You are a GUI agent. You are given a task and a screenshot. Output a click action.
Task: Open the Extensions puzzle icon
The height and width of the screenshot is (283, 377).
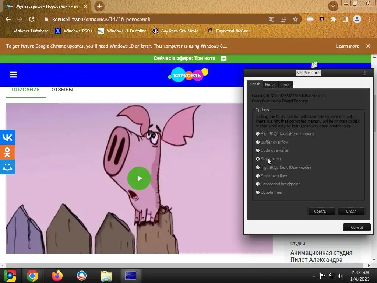coord(333,19)
